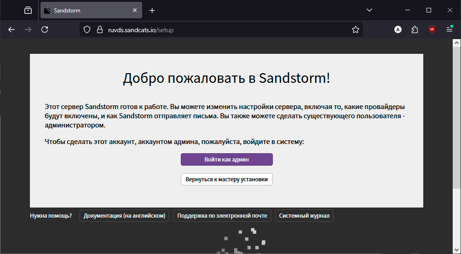Click the page scrollbar up arrow

tap(456, 43)
